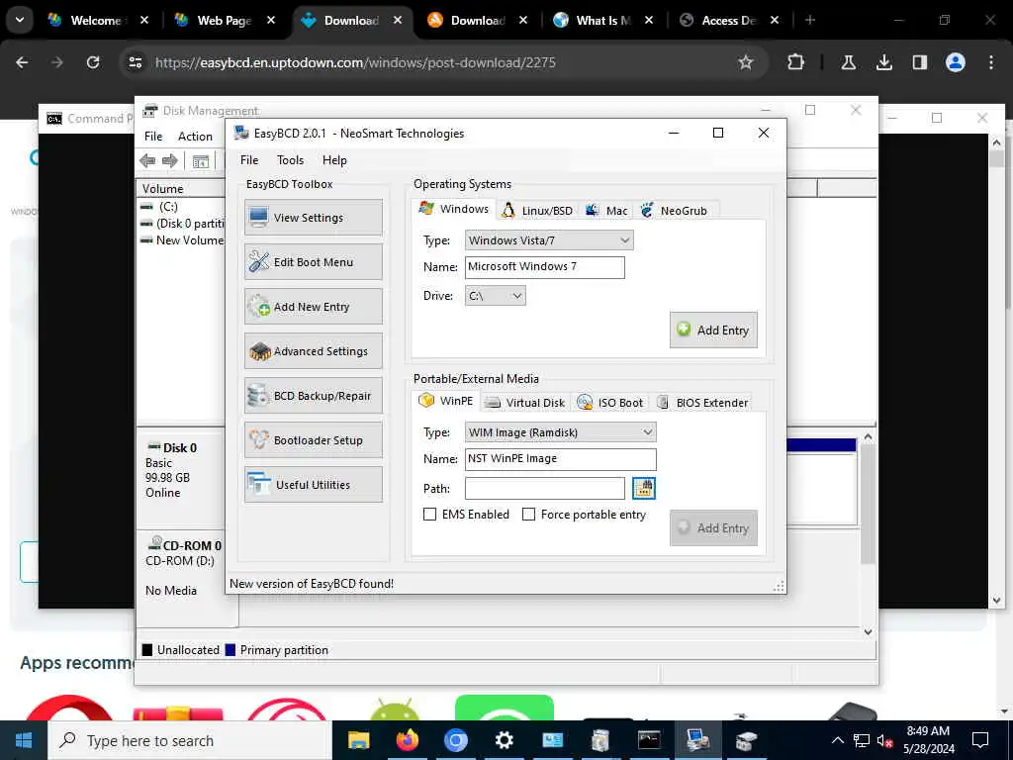Reload the browser page

tap(93, 62)
